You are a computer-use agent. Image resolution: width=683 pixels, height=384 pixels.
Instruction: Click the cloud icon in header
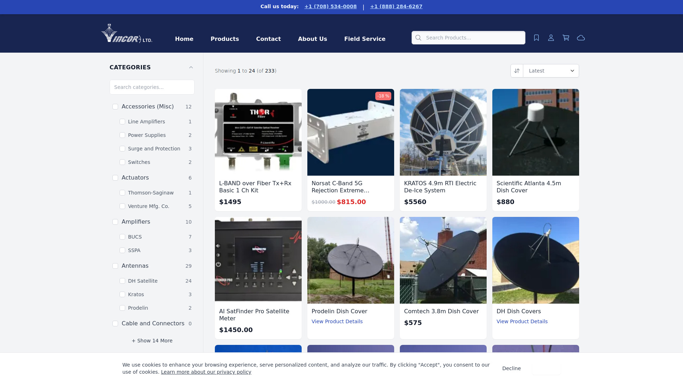coord(581,38)
